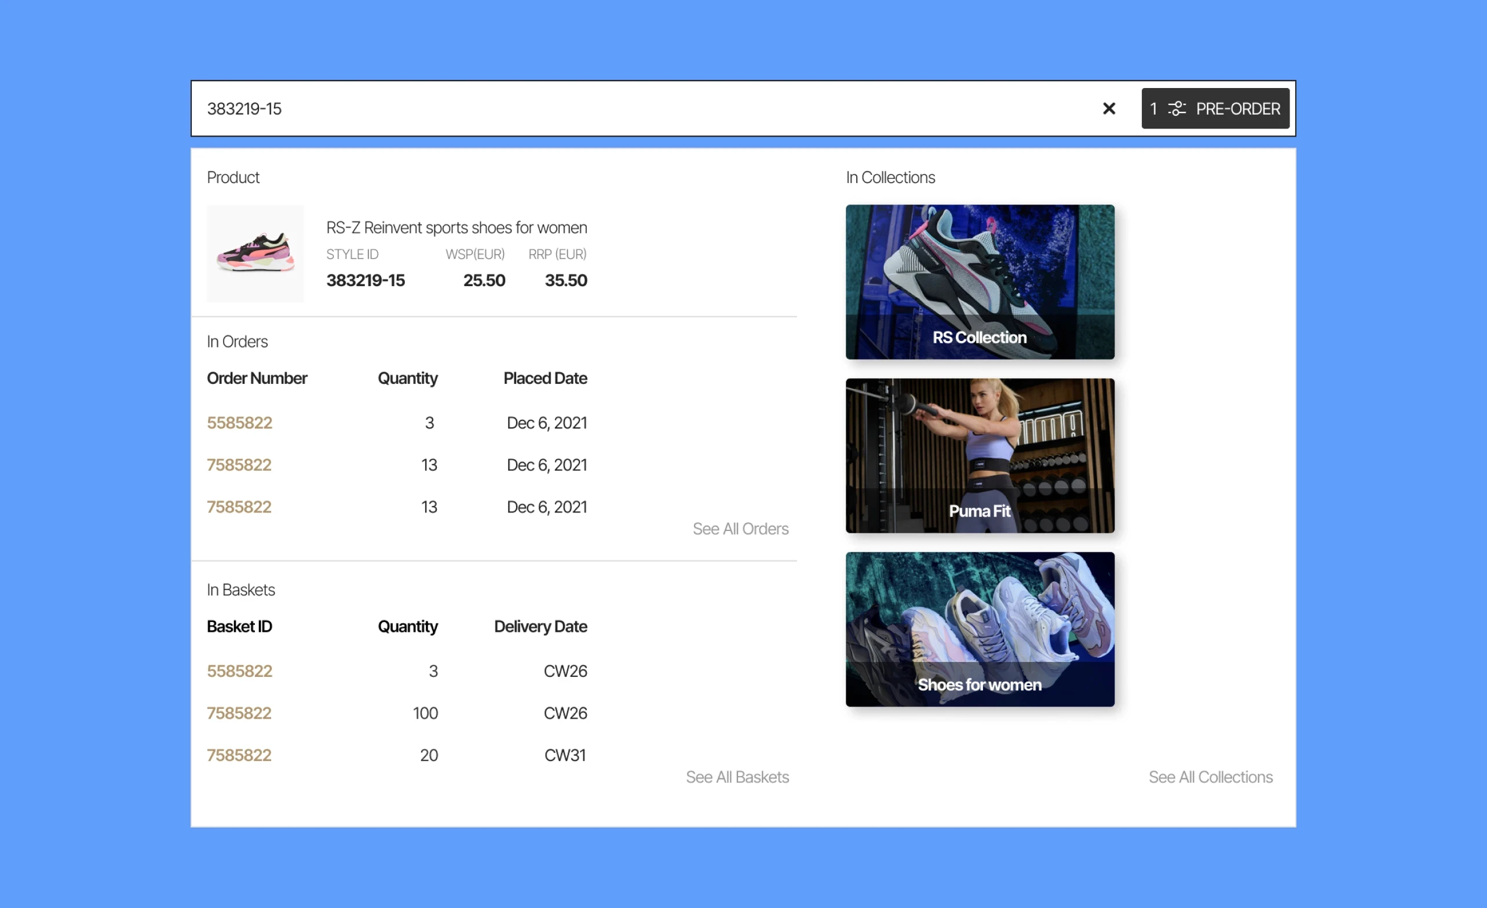Click the Basket ID column header

tap(239, 627)
